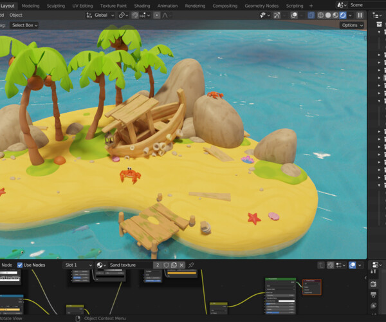Toggle proportional editing in the viewport
Viewport: 386px width, 322px height.
(156, 15)
